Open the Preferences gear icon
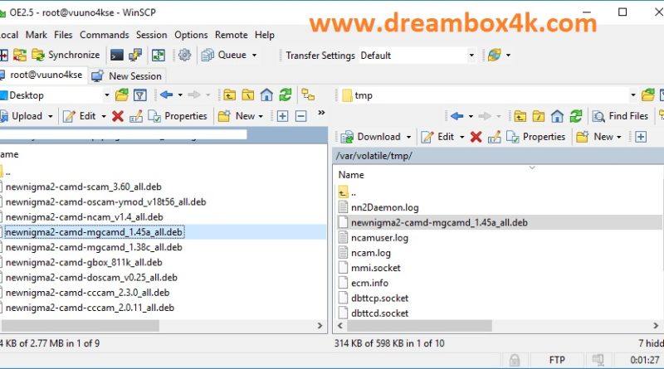Image resolution: width=664 pixels, height=369 pixels. coord(184,55)
